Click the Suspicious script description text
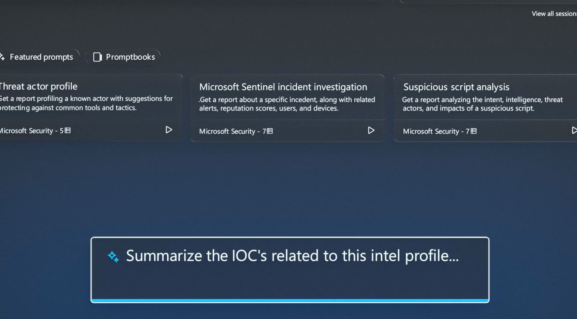 (x=482, y=104)
